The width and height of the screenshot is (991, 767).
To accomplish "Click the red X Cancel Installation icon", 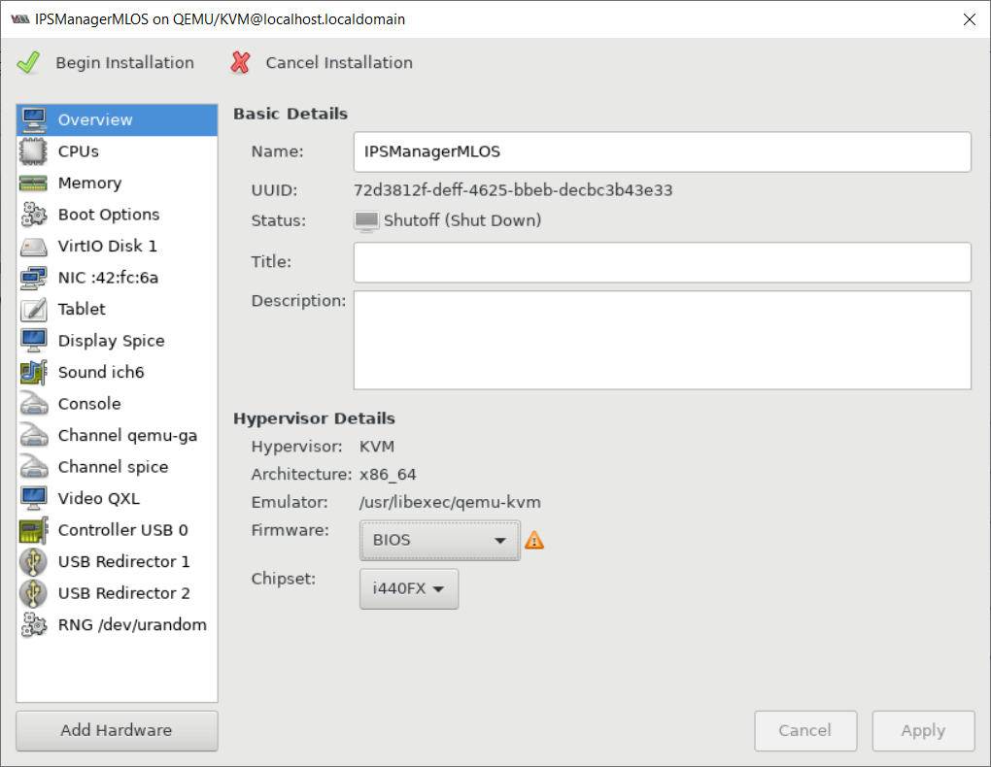I will pos(240,62).
